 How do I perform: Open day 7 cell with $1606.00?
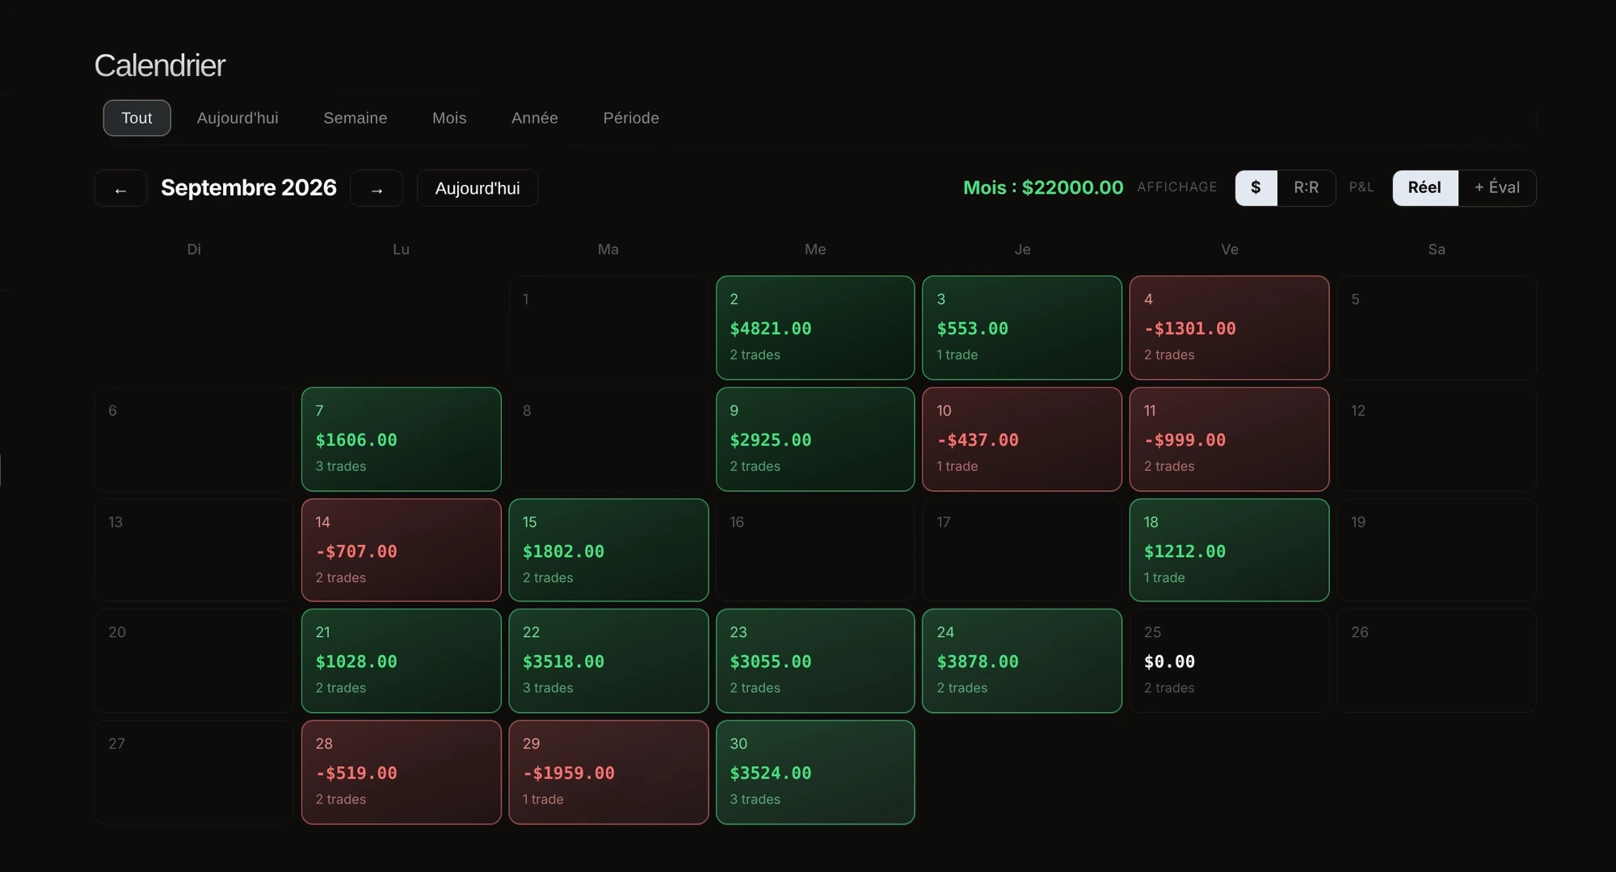(x=402, y=439)
